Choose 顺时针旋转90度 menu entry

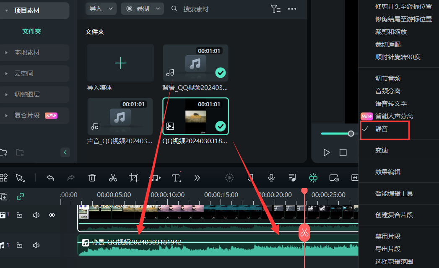[x=398, y=57]
